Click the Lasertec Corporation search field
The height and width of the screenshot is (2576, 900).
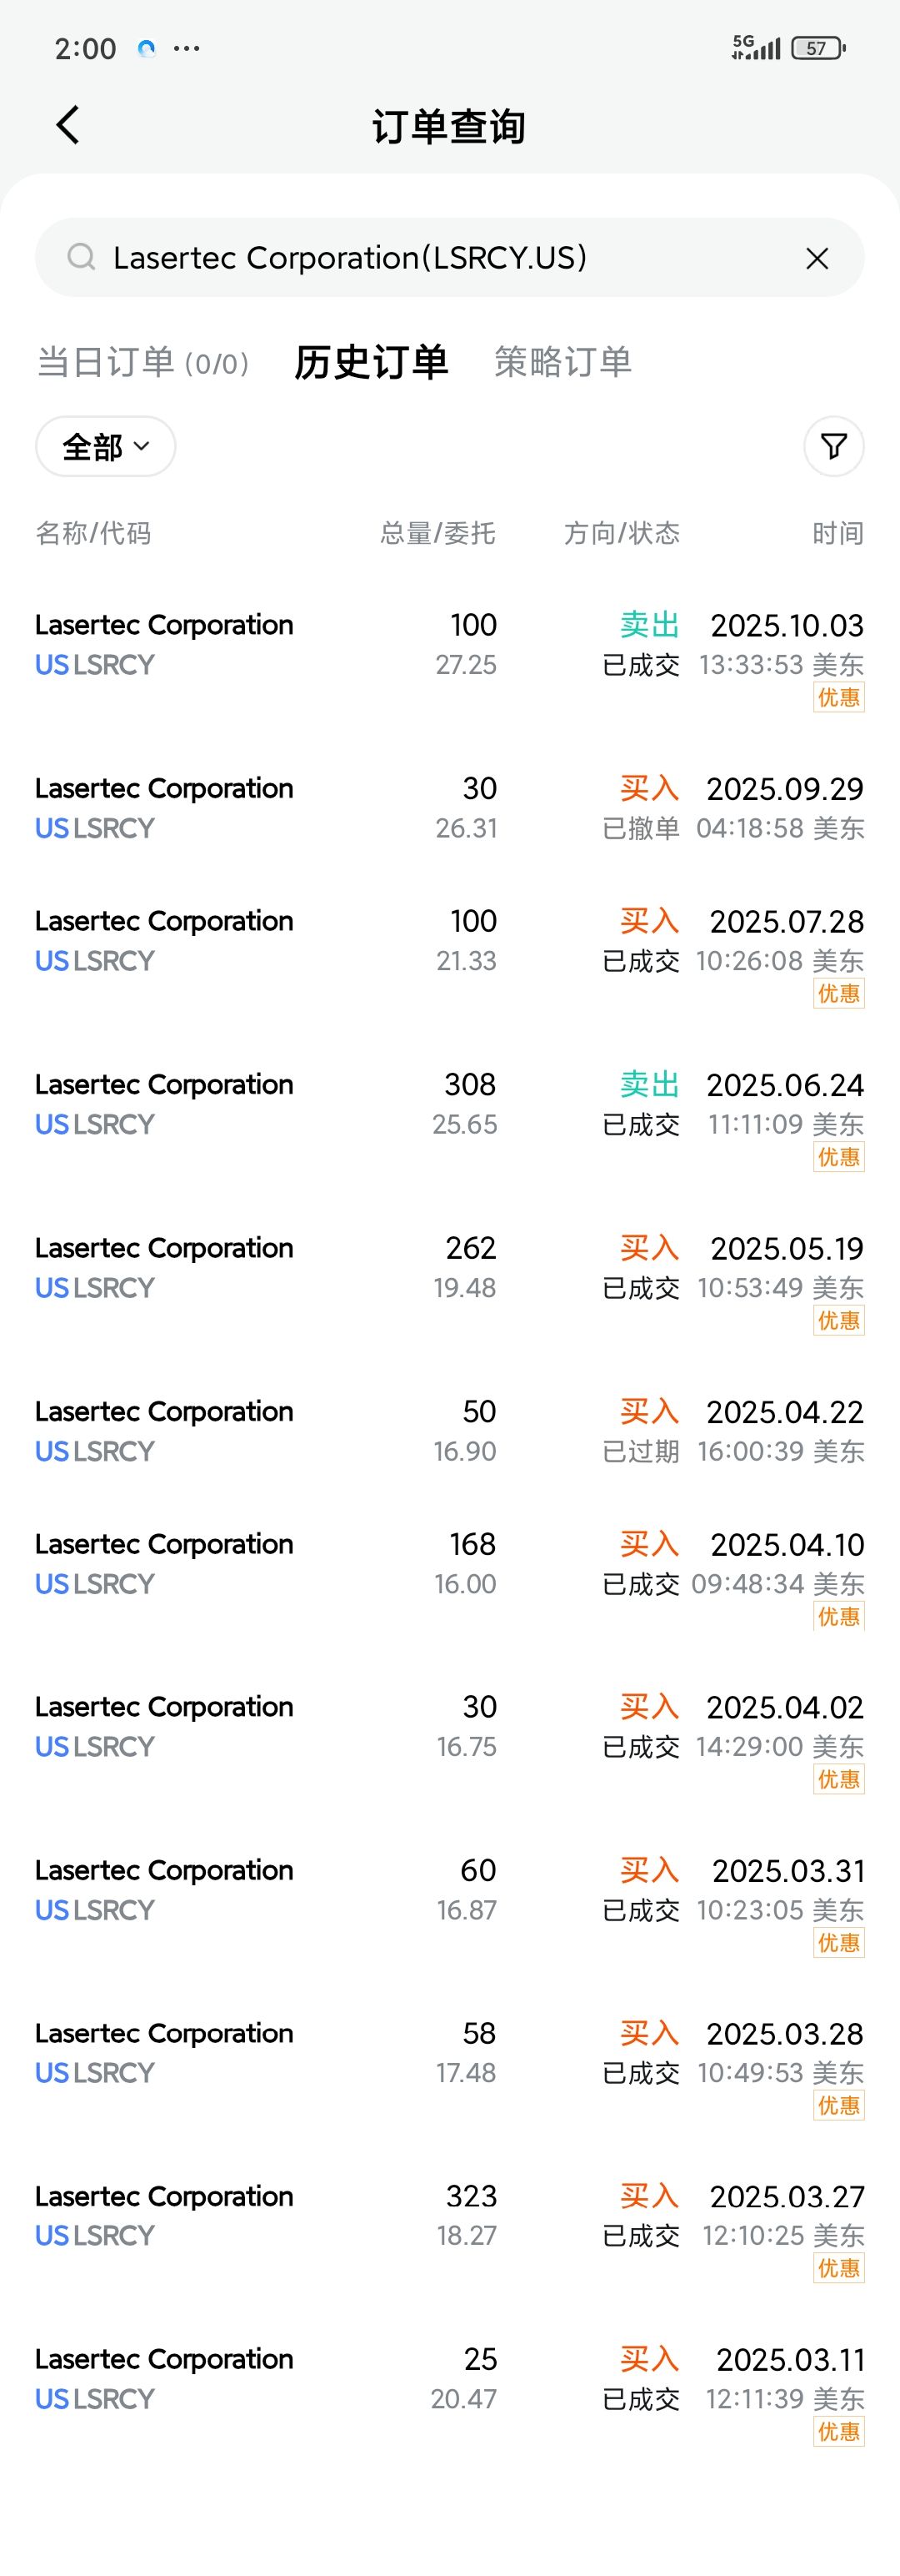pyautogui.click(x=449, y=257)
